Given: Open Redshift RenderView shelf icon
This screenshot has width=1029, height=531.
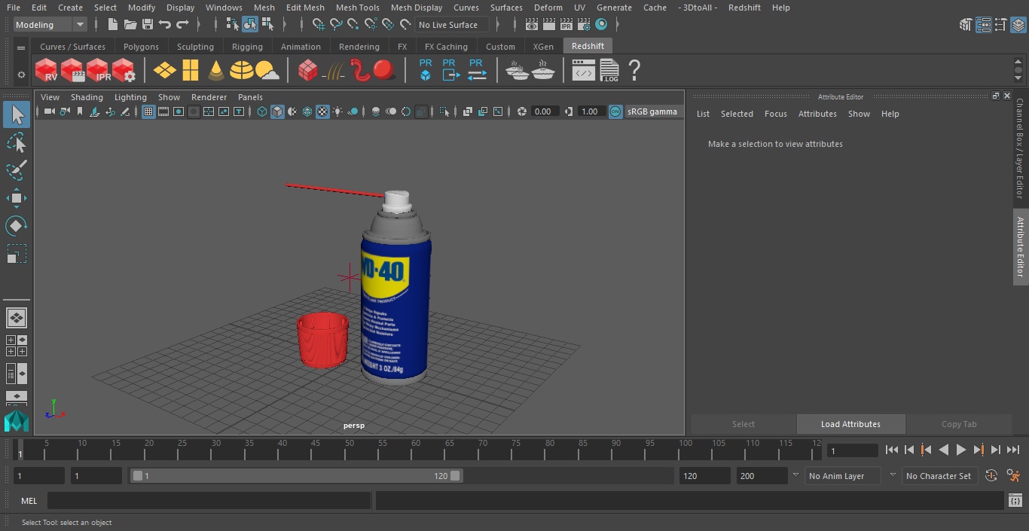Looking at the screenshot, I should point(47,71).
